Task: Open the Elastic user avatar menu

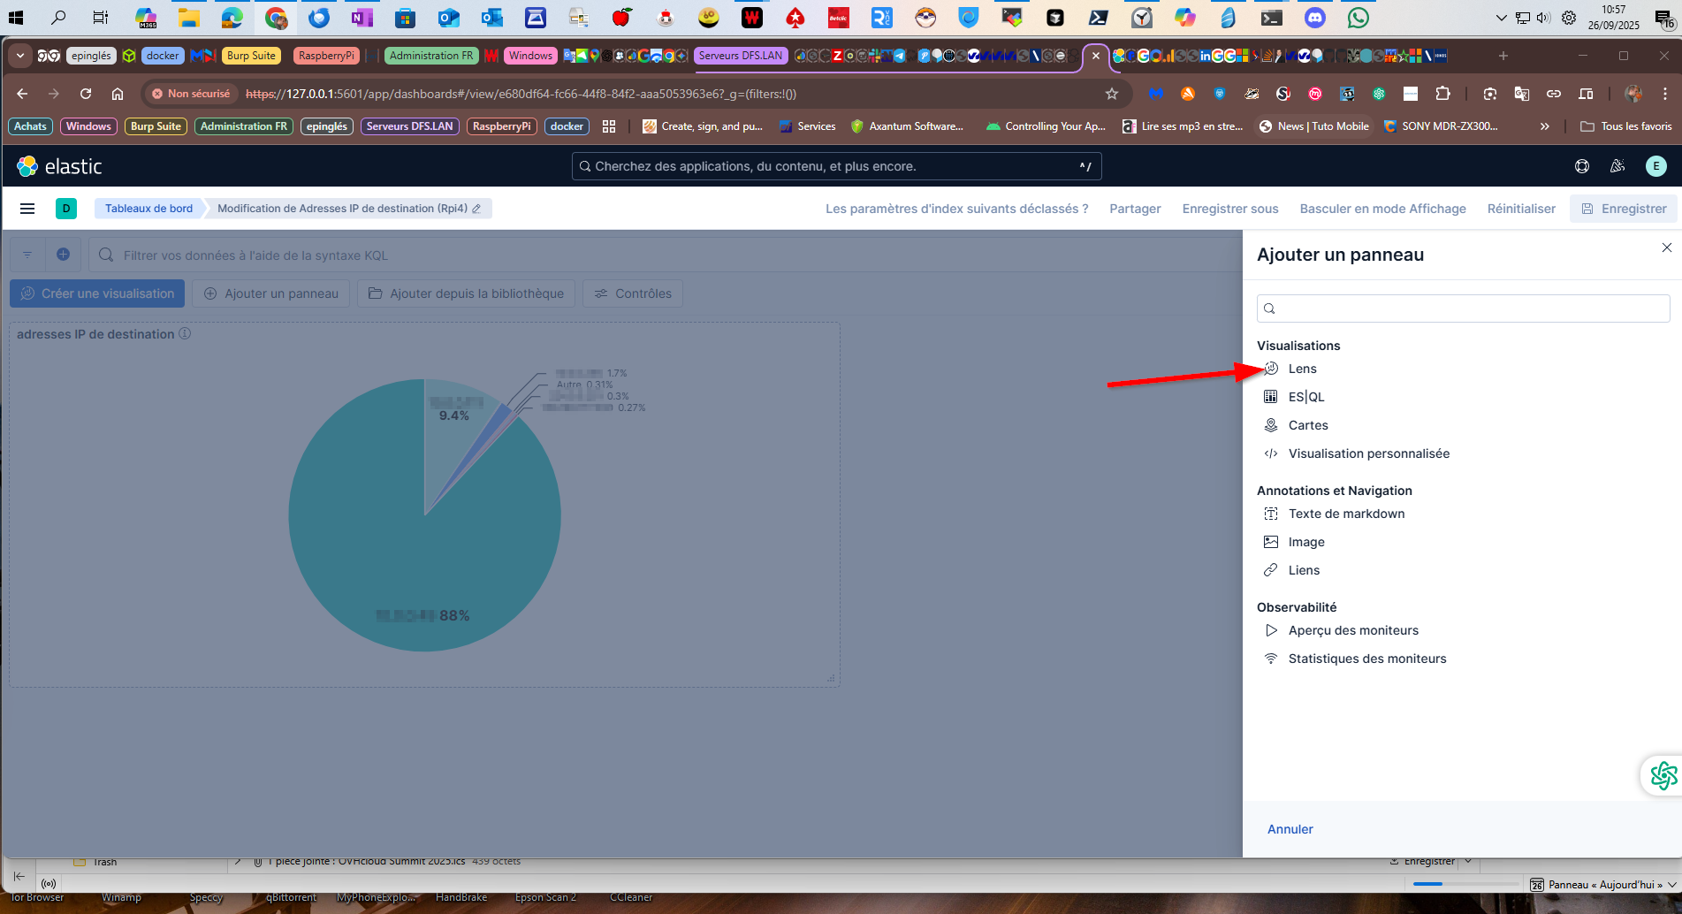Action: pos(1655,166)
